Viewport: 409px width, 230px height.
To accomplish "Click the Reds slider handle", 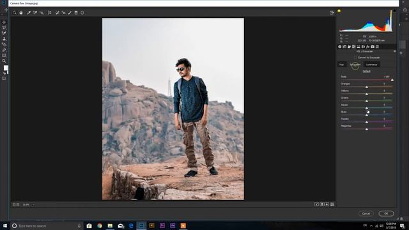I will (392, 80).
